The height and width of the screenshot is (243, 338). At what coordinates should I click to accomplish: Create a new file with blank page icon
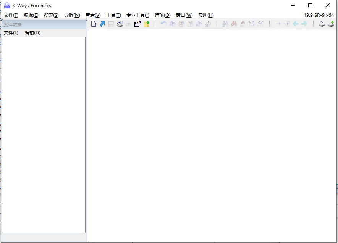point(94,24)
